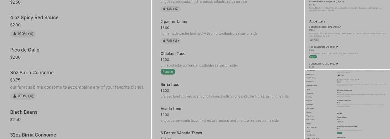Click the 73% thumbs-up icon under 2 pastor tacos

[164, 41]
